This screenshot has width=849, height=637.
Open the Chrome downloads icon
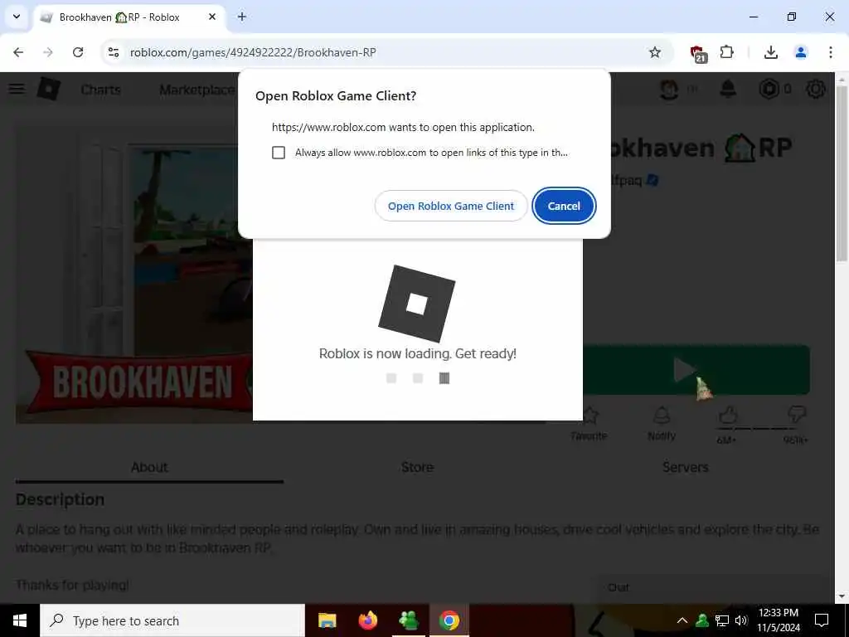(x=770, y=52)
